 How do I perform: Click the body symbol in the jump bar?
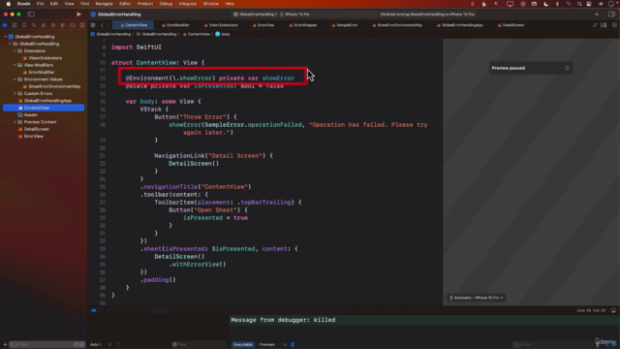point(223,34)
